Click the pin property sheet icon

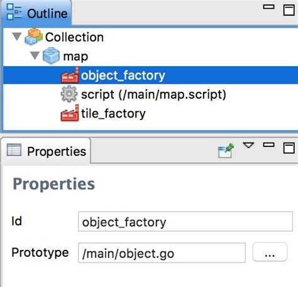226,151
